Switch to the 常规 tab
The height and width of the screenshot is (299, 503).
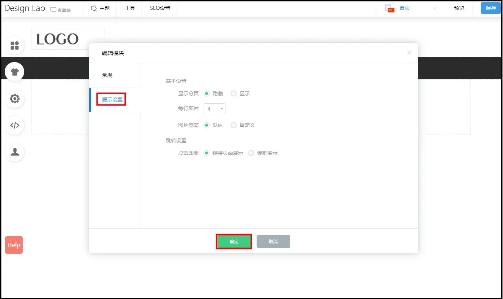[x=107, y=75]
